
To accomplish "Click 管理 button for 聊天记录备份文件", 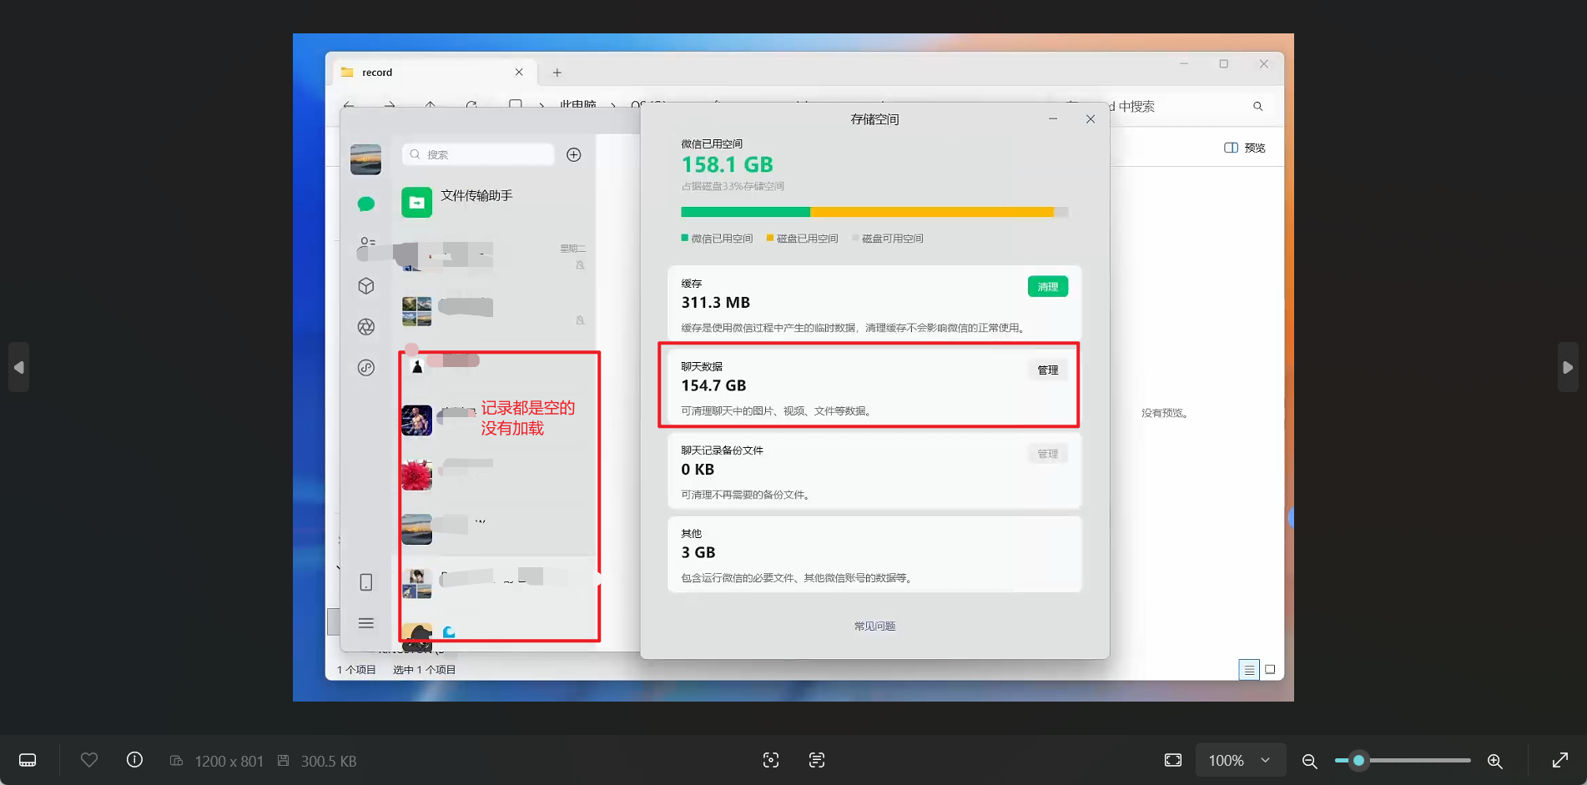I will pos(1048,454).
